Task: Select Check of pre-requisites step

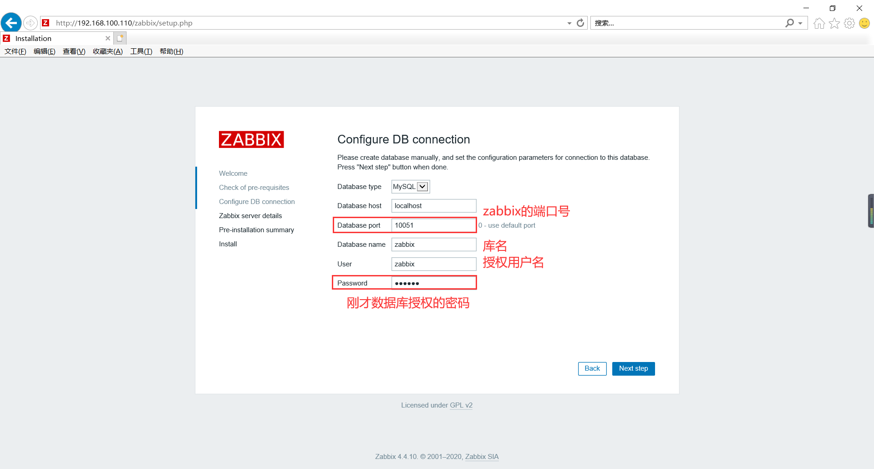Action: click(254, 188)
